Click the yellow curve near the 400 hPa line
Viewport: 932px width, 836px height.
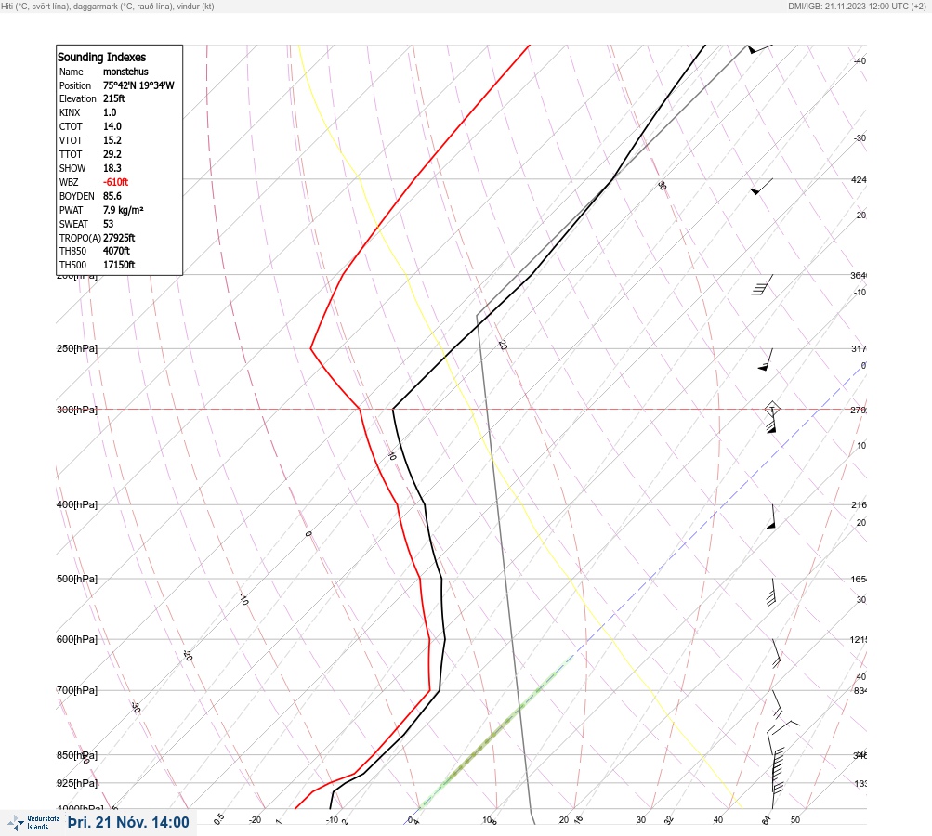(x=523, y=505)
